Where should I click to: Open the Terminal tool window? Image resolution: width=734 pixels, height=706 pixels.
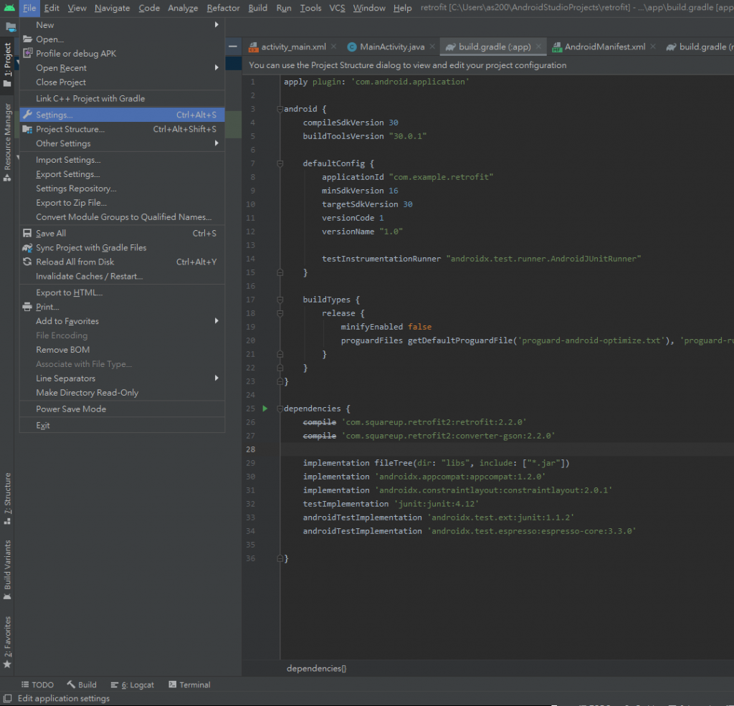click(189, 684)
